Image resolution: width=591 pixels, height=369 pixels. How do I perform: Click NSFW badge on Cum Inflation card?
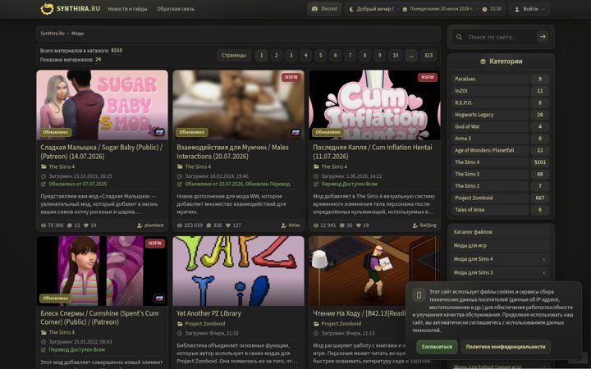click(428, 77)
